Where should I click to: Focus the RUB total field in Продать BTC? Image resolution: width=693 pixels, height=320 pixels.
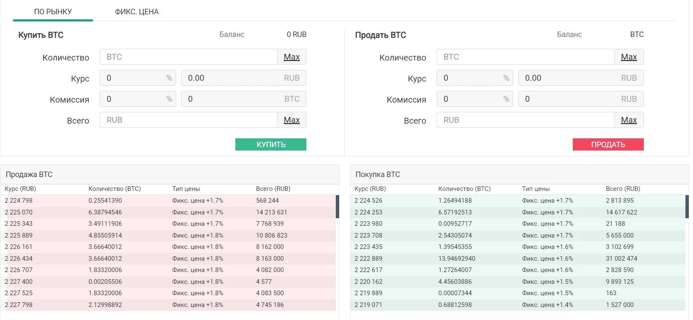point(525,120)
